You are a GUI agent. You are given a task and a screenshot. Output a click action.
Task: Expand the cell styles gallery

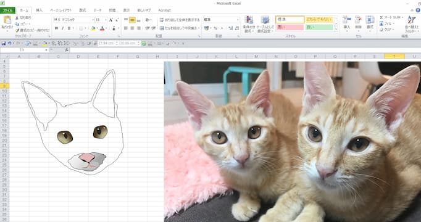336,30
